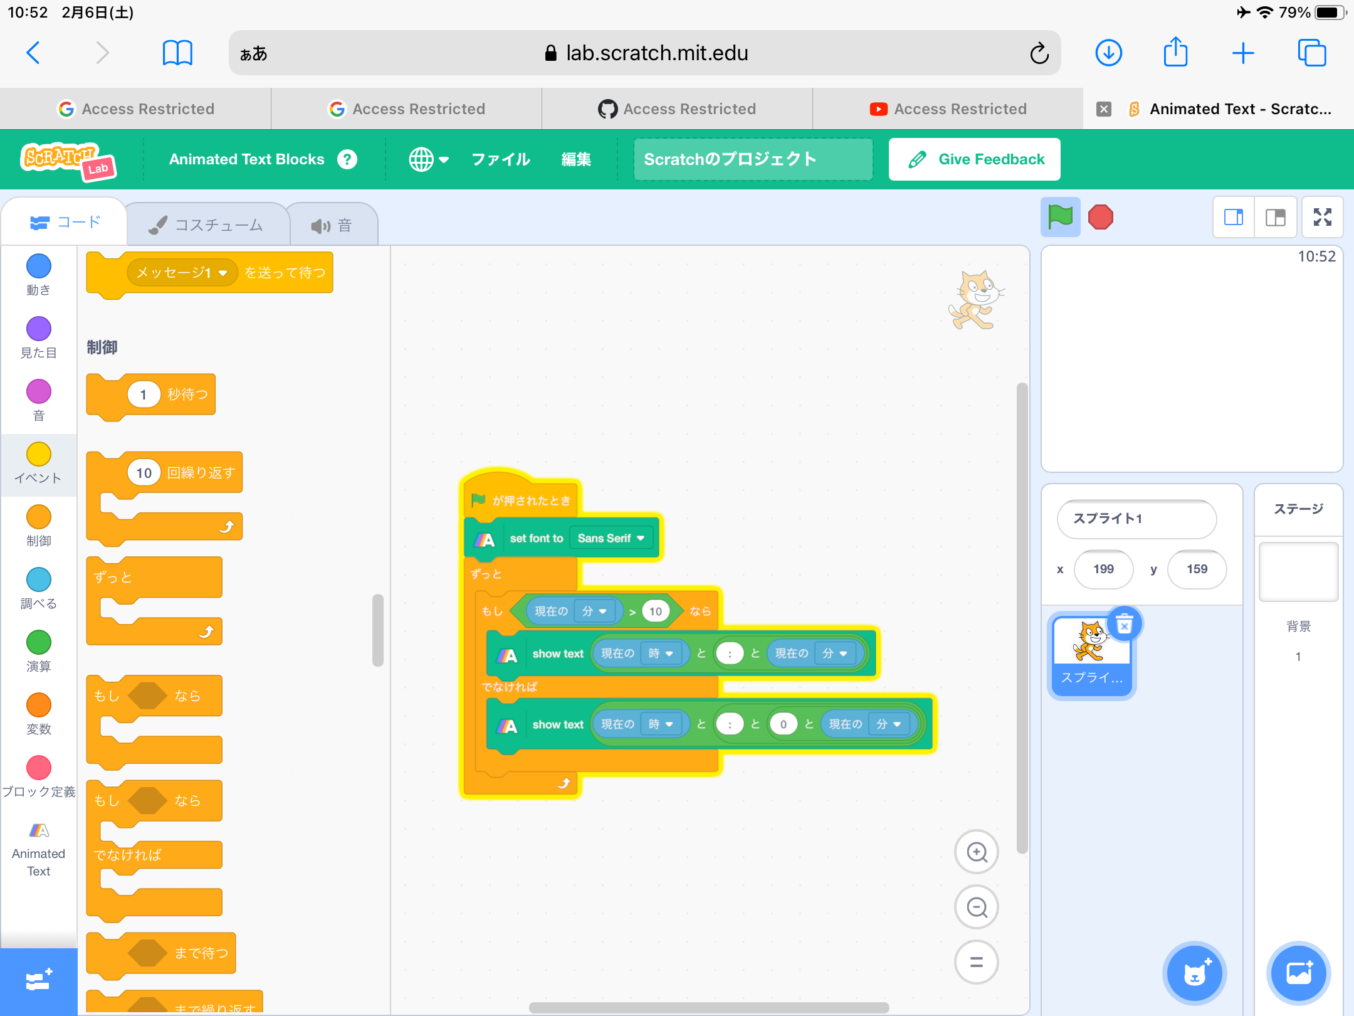Open the ファイル menu

(500, 159)
